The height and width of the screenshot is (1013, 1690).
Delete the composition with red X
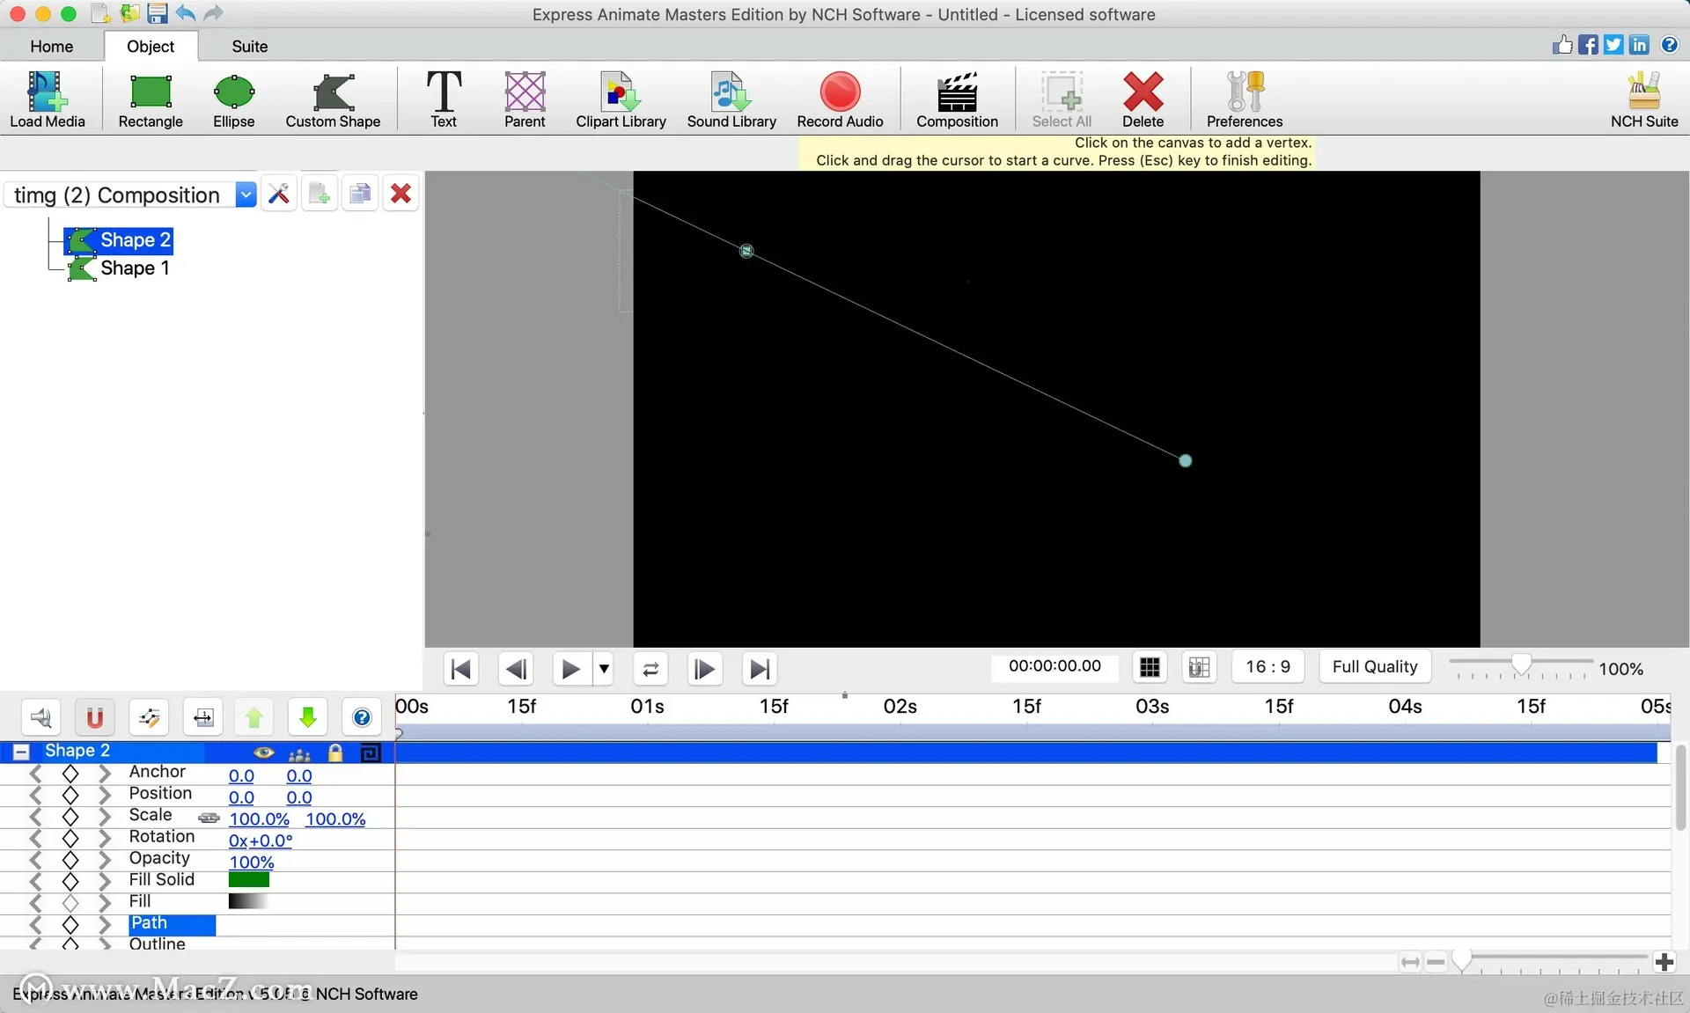pos(400,194)
